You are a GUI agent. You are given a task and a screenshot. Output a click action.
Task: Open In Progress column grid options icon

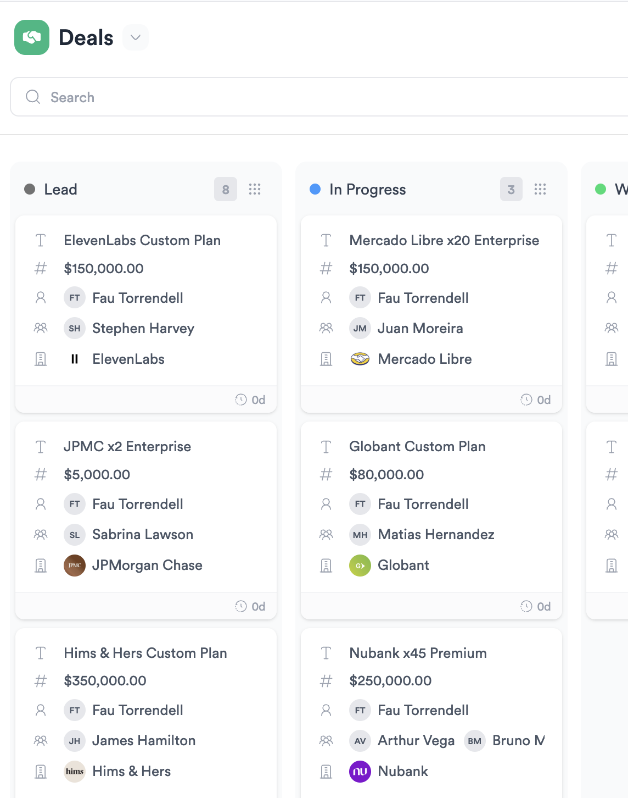[x=540, y=189]
